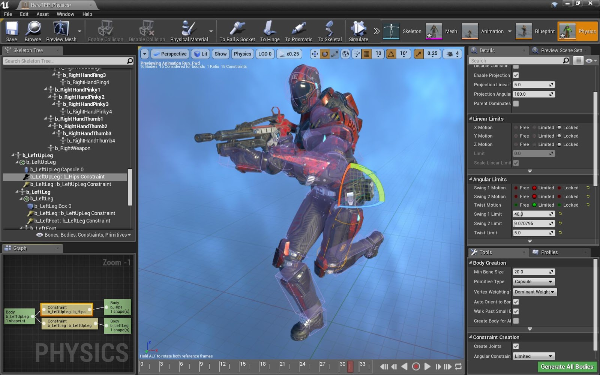
Task: Toggle rotation snapping angle icon
Action: (x=391, y=54)
